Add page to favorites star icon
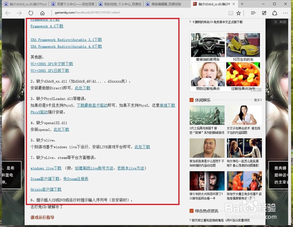 tap(239, 13)
